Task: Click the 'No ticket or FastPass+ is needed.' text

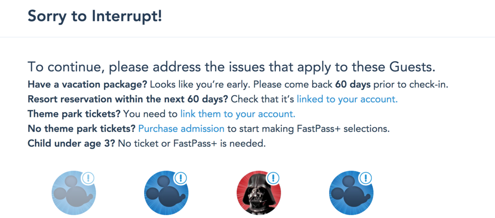Action: 192,144
